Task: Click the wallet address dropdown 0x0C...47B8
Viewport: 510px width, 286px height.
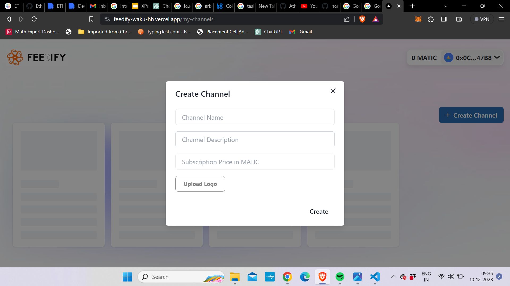Action: (x=472, y=58)
